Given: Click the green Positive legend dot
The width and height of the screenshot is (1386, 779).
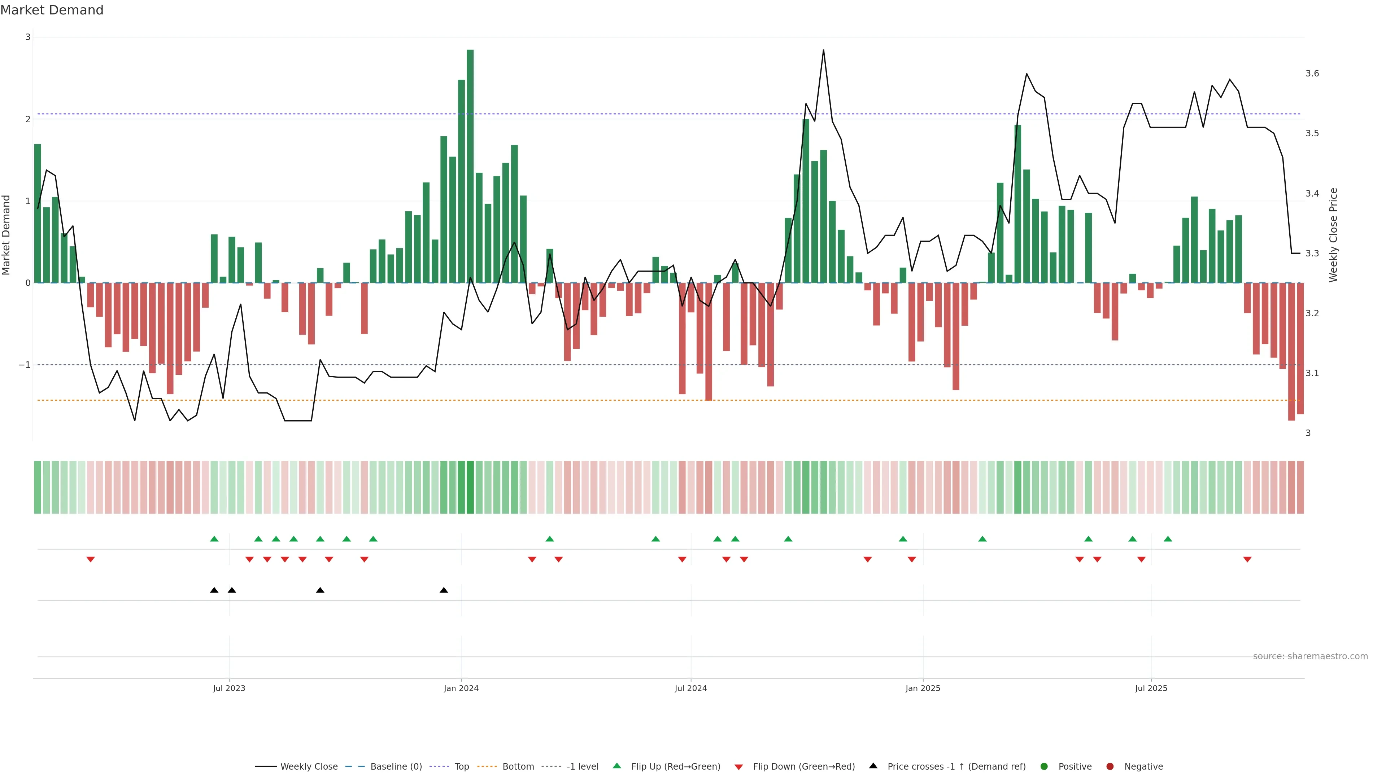Looking at the screenshot, I should click(x=1044, y=767).
